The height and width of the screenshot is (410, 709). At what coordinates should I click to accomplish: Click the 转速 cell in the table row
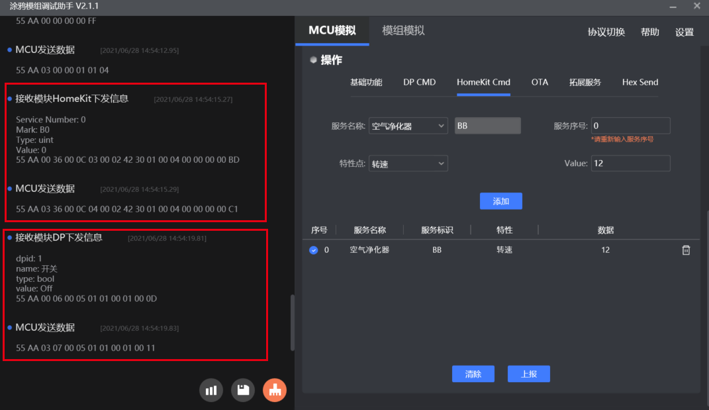(x=504, y=250)
